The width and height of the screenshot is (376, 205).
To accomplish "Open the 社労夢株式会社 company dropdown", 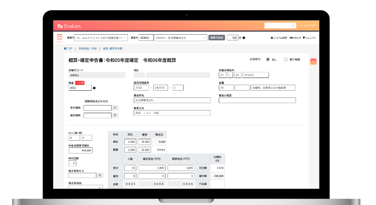I will pyautogui.click(x=180, y=38).
